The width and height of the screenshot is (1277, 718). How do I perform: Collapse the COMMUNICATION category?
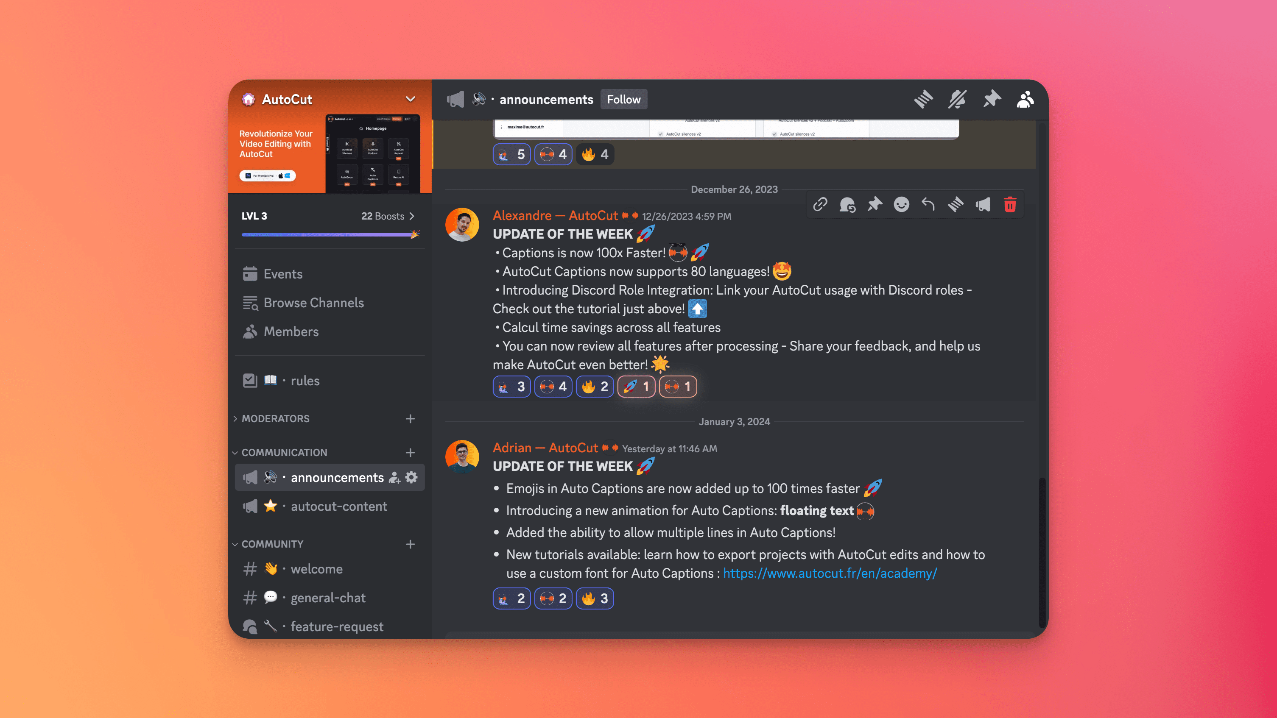tap(280, 452)
